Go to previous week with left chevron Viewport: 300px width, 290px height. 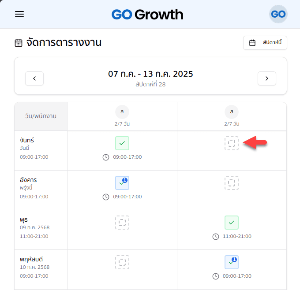pyautogui.click(x=34, y=78)
